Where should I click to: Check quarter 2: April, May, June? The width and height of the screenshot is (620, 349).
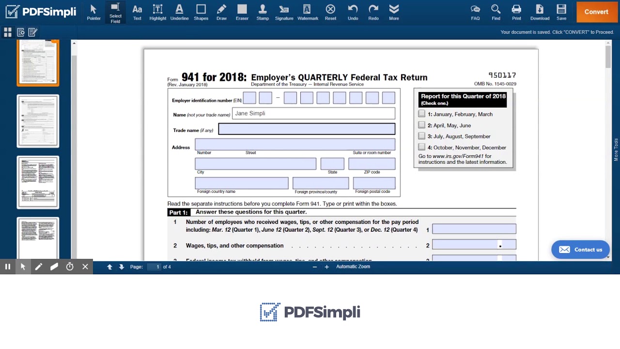[422, 125]
